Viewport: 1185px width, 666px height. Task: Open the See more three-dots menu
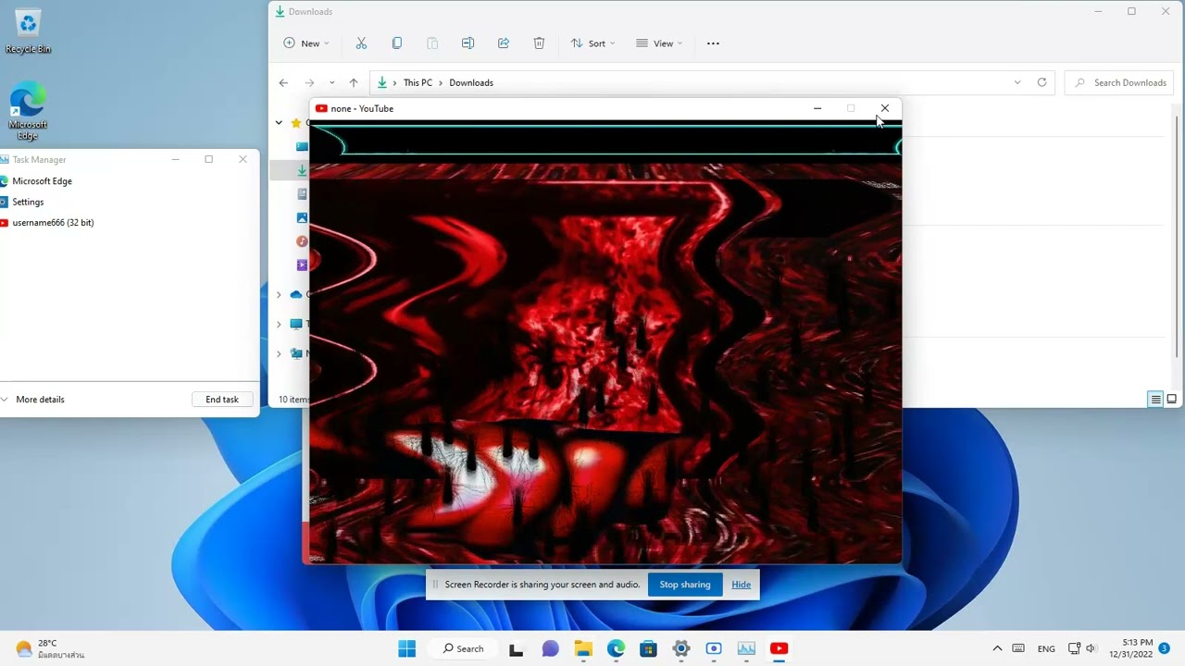(x=713, y=43)
